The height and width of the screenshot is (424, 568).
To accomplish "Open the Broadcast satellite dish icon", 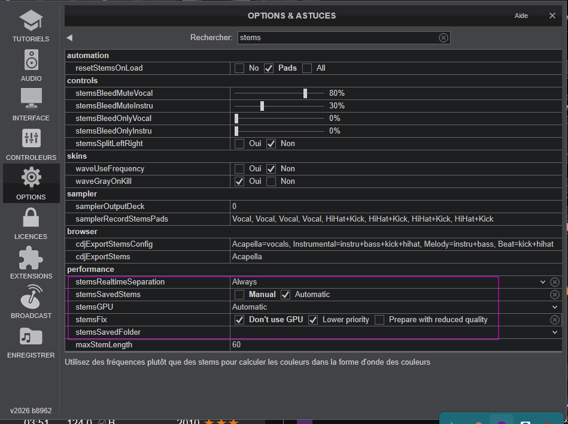I will click(x=31, y=297).
